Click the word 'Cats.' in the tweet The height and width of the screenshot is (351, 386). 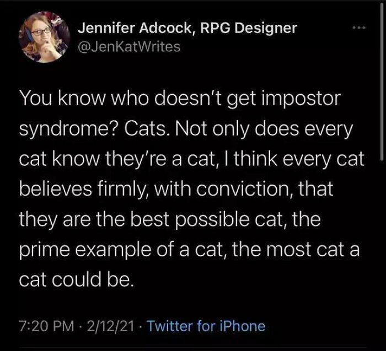click(148, 128)
